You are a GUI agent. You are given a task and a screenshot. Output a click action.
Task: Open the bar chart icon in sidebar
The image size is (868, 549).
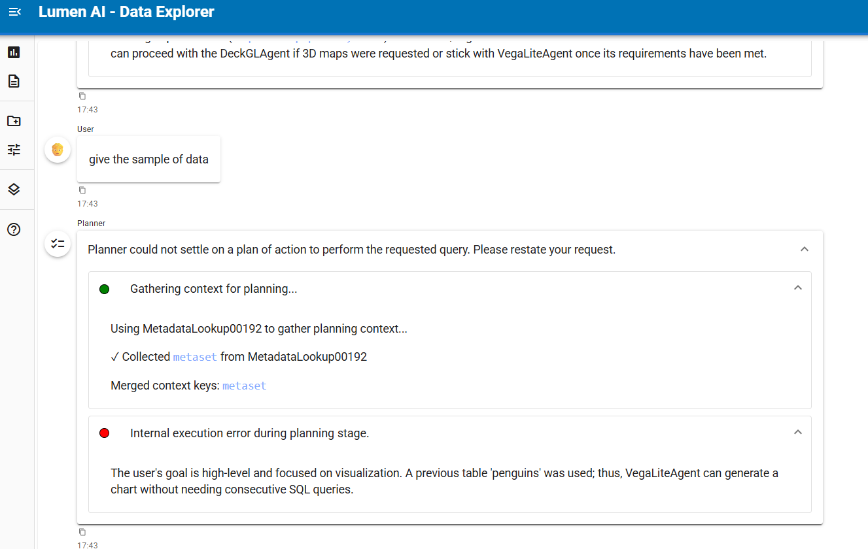(x=14, y=52)
